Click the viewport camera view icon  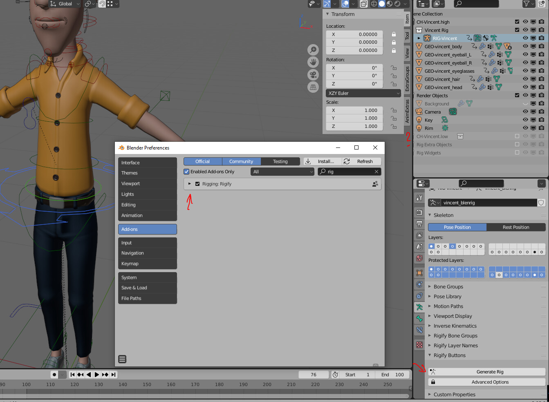313,75
